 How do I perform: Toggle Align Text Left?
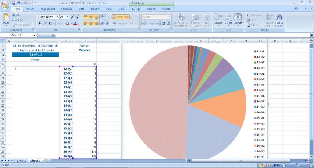click(x=86, y=23)
